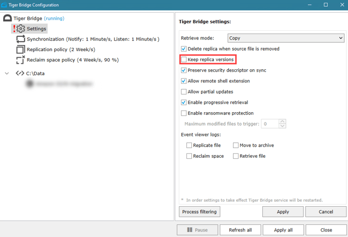Uncheck Enable progressive retrieval
Image resolution: width=348 pixels, height=237 pixels.
[x=184, y=102]
